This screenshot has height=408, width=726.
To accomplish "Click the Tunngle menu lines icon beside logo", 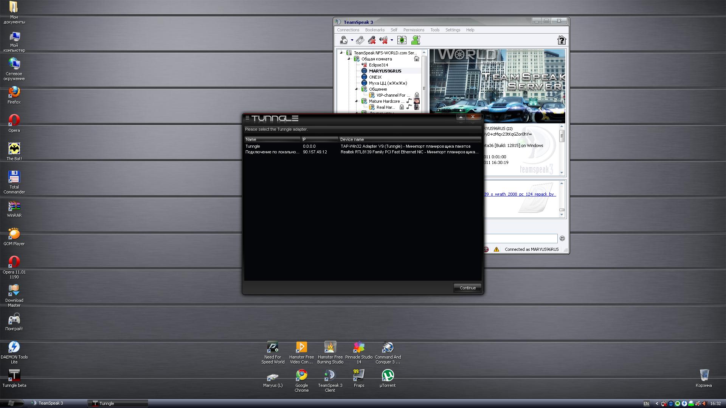I will point(247,118).
